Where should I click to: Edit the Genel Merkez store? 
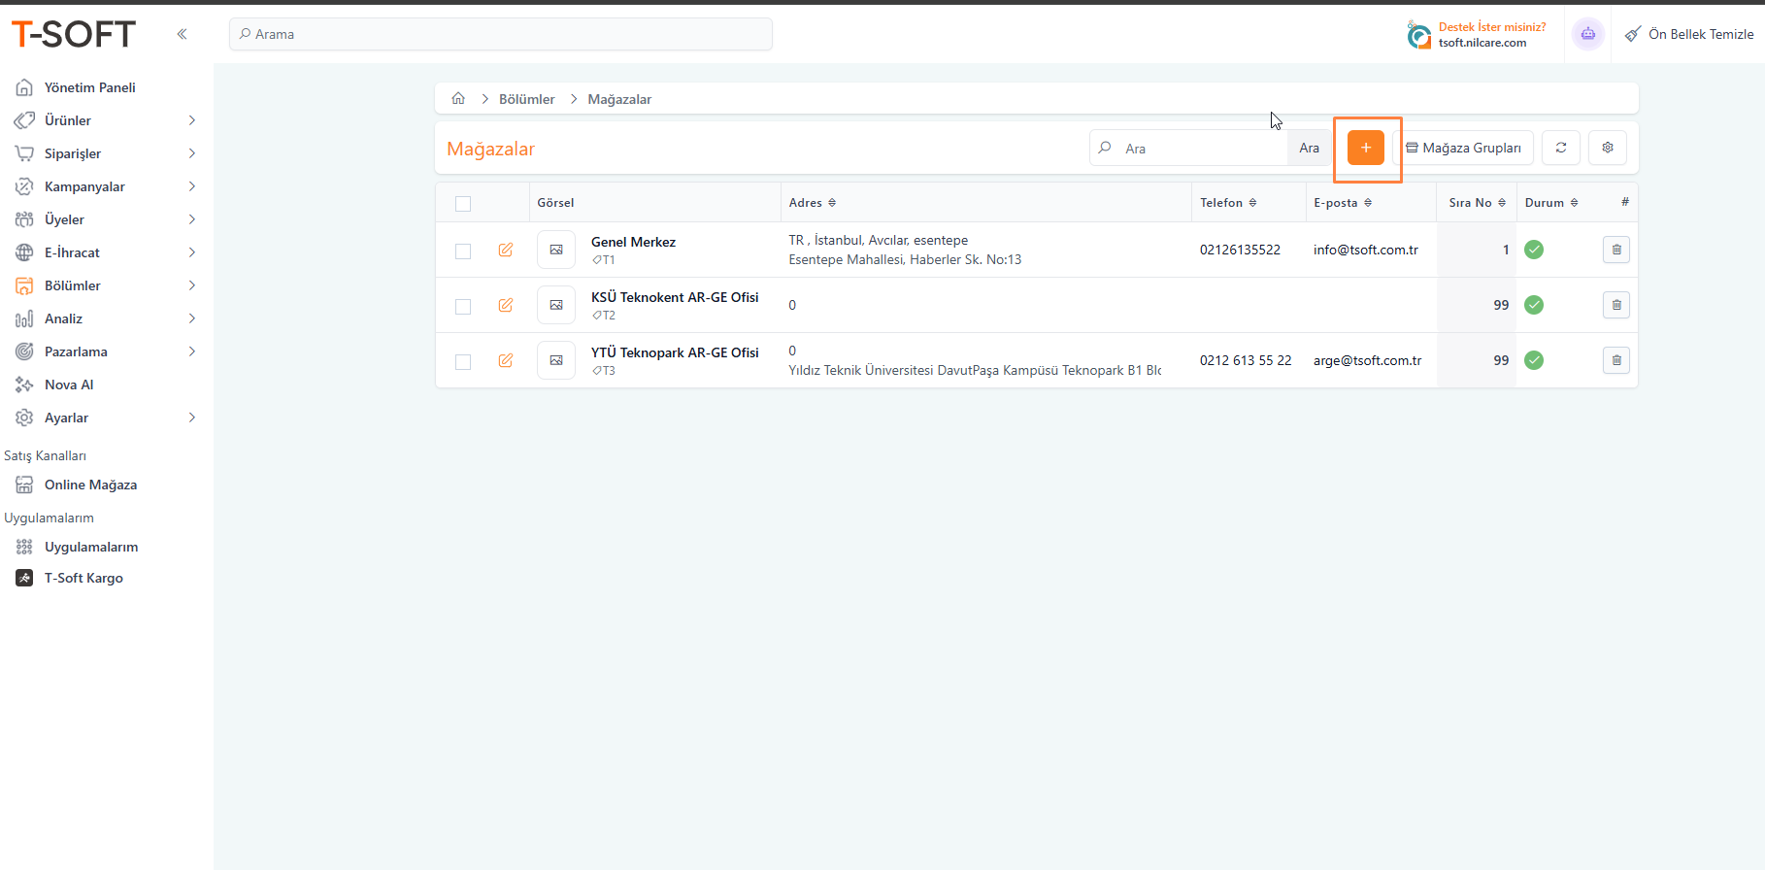[506, 250]
